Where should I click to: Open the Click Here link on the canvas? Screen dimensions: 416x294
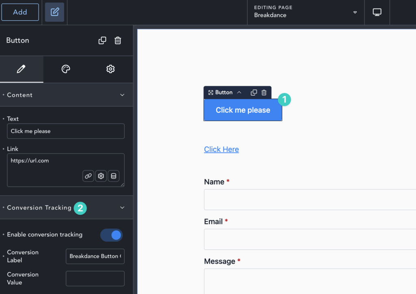click(x=221, y=149)
